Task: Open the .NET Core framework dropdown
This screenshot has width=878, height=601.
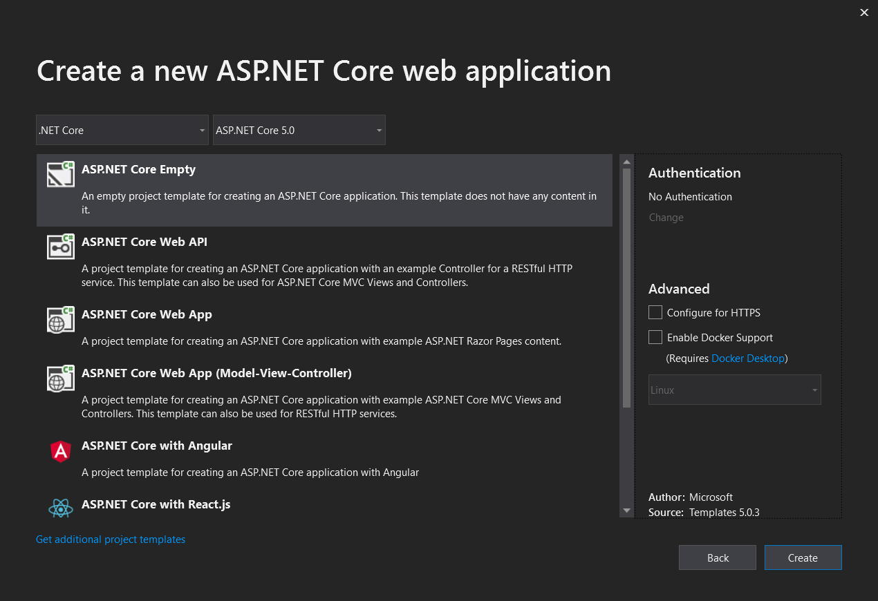Action: 122,130
